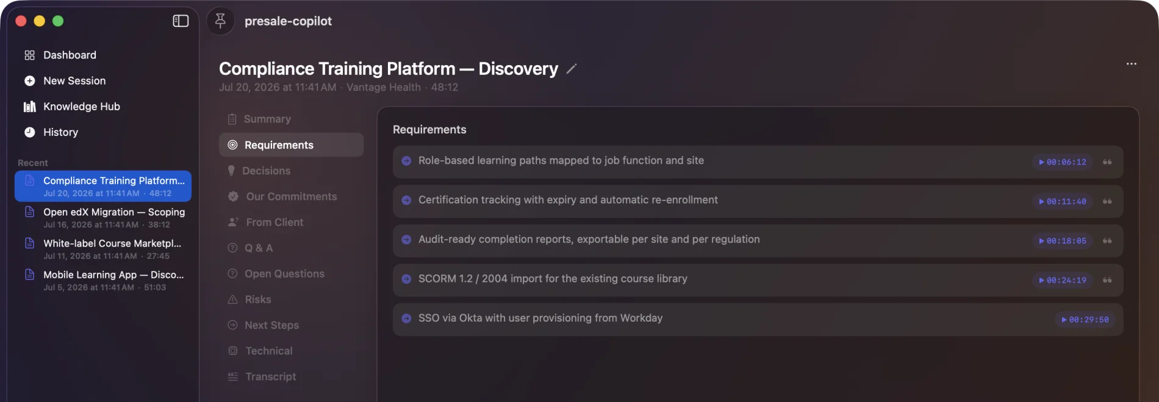Select requirement 'Certification tracking with expiry and automatic re-enrollment'
The height and width of the screenshot is (402, 1159).
click(x=568, y=200)
